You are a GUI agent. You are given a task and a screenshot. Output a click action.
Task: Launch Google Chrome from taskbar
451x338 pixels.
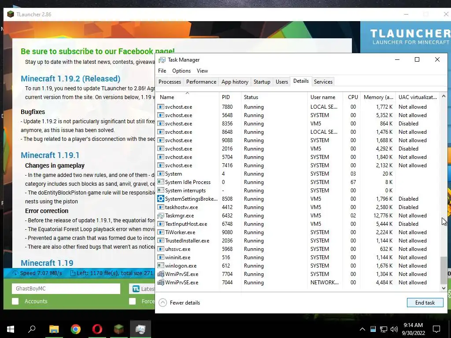[76, 329]
